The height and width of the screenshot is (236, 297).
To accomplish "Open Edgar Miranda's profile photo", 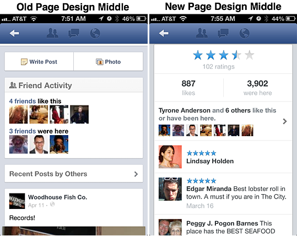I will point(170,189).
